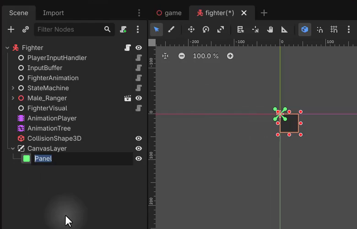Open the Scene dock's extra options menu

click(138, 29)
